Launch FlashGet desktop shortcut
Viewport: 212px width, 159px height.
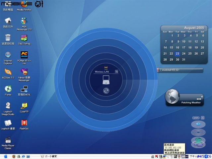(x=24, y=125)
